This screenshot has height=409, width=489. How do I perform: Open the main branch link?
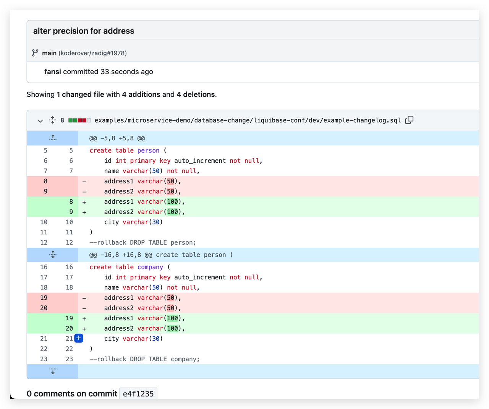pos(49,53)
